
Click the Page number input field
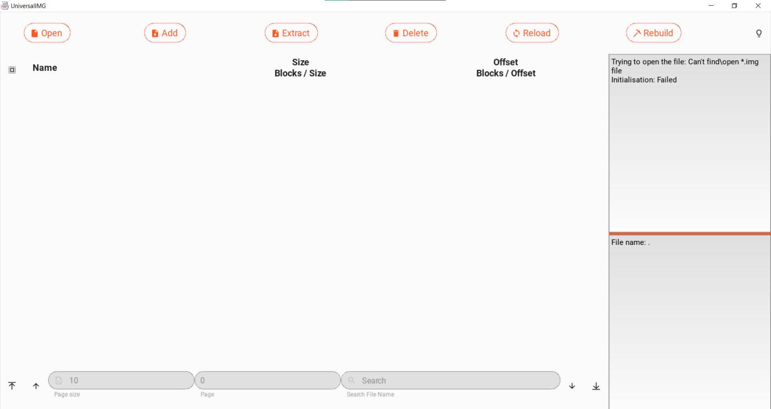click(x=267, y=380)
